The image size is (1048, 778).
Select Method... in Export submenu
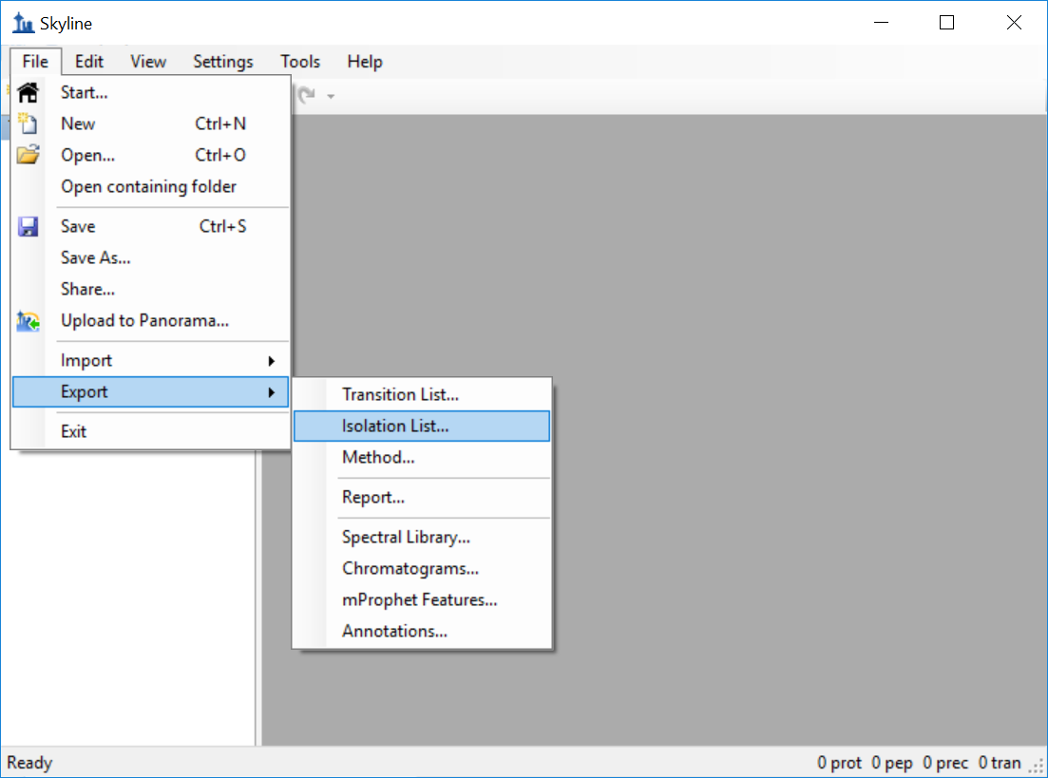pyautogui.click(x=422, y=458)
